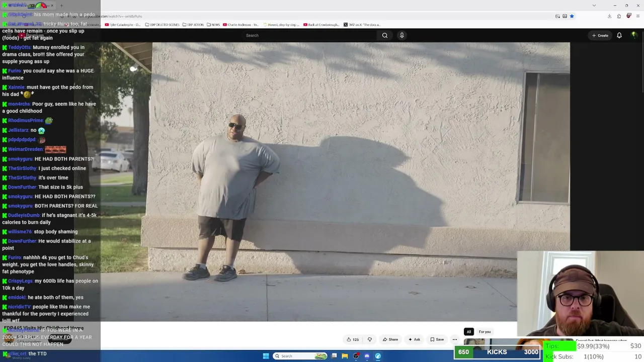Focus the YouTube search field
The width and height of the screenshot is (644, 362).
[309, 35]
